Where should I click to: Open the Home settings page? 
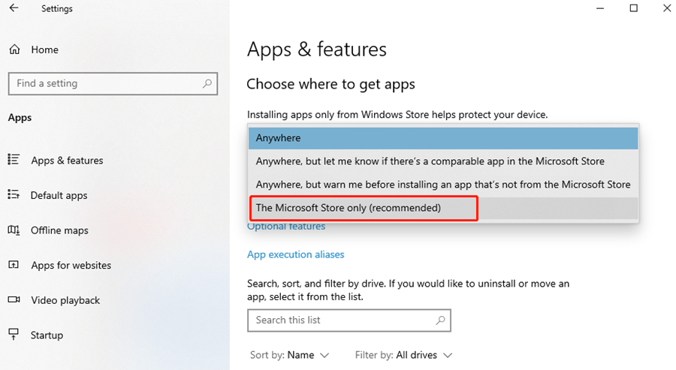pyautogui.click(x=45, y=50)
